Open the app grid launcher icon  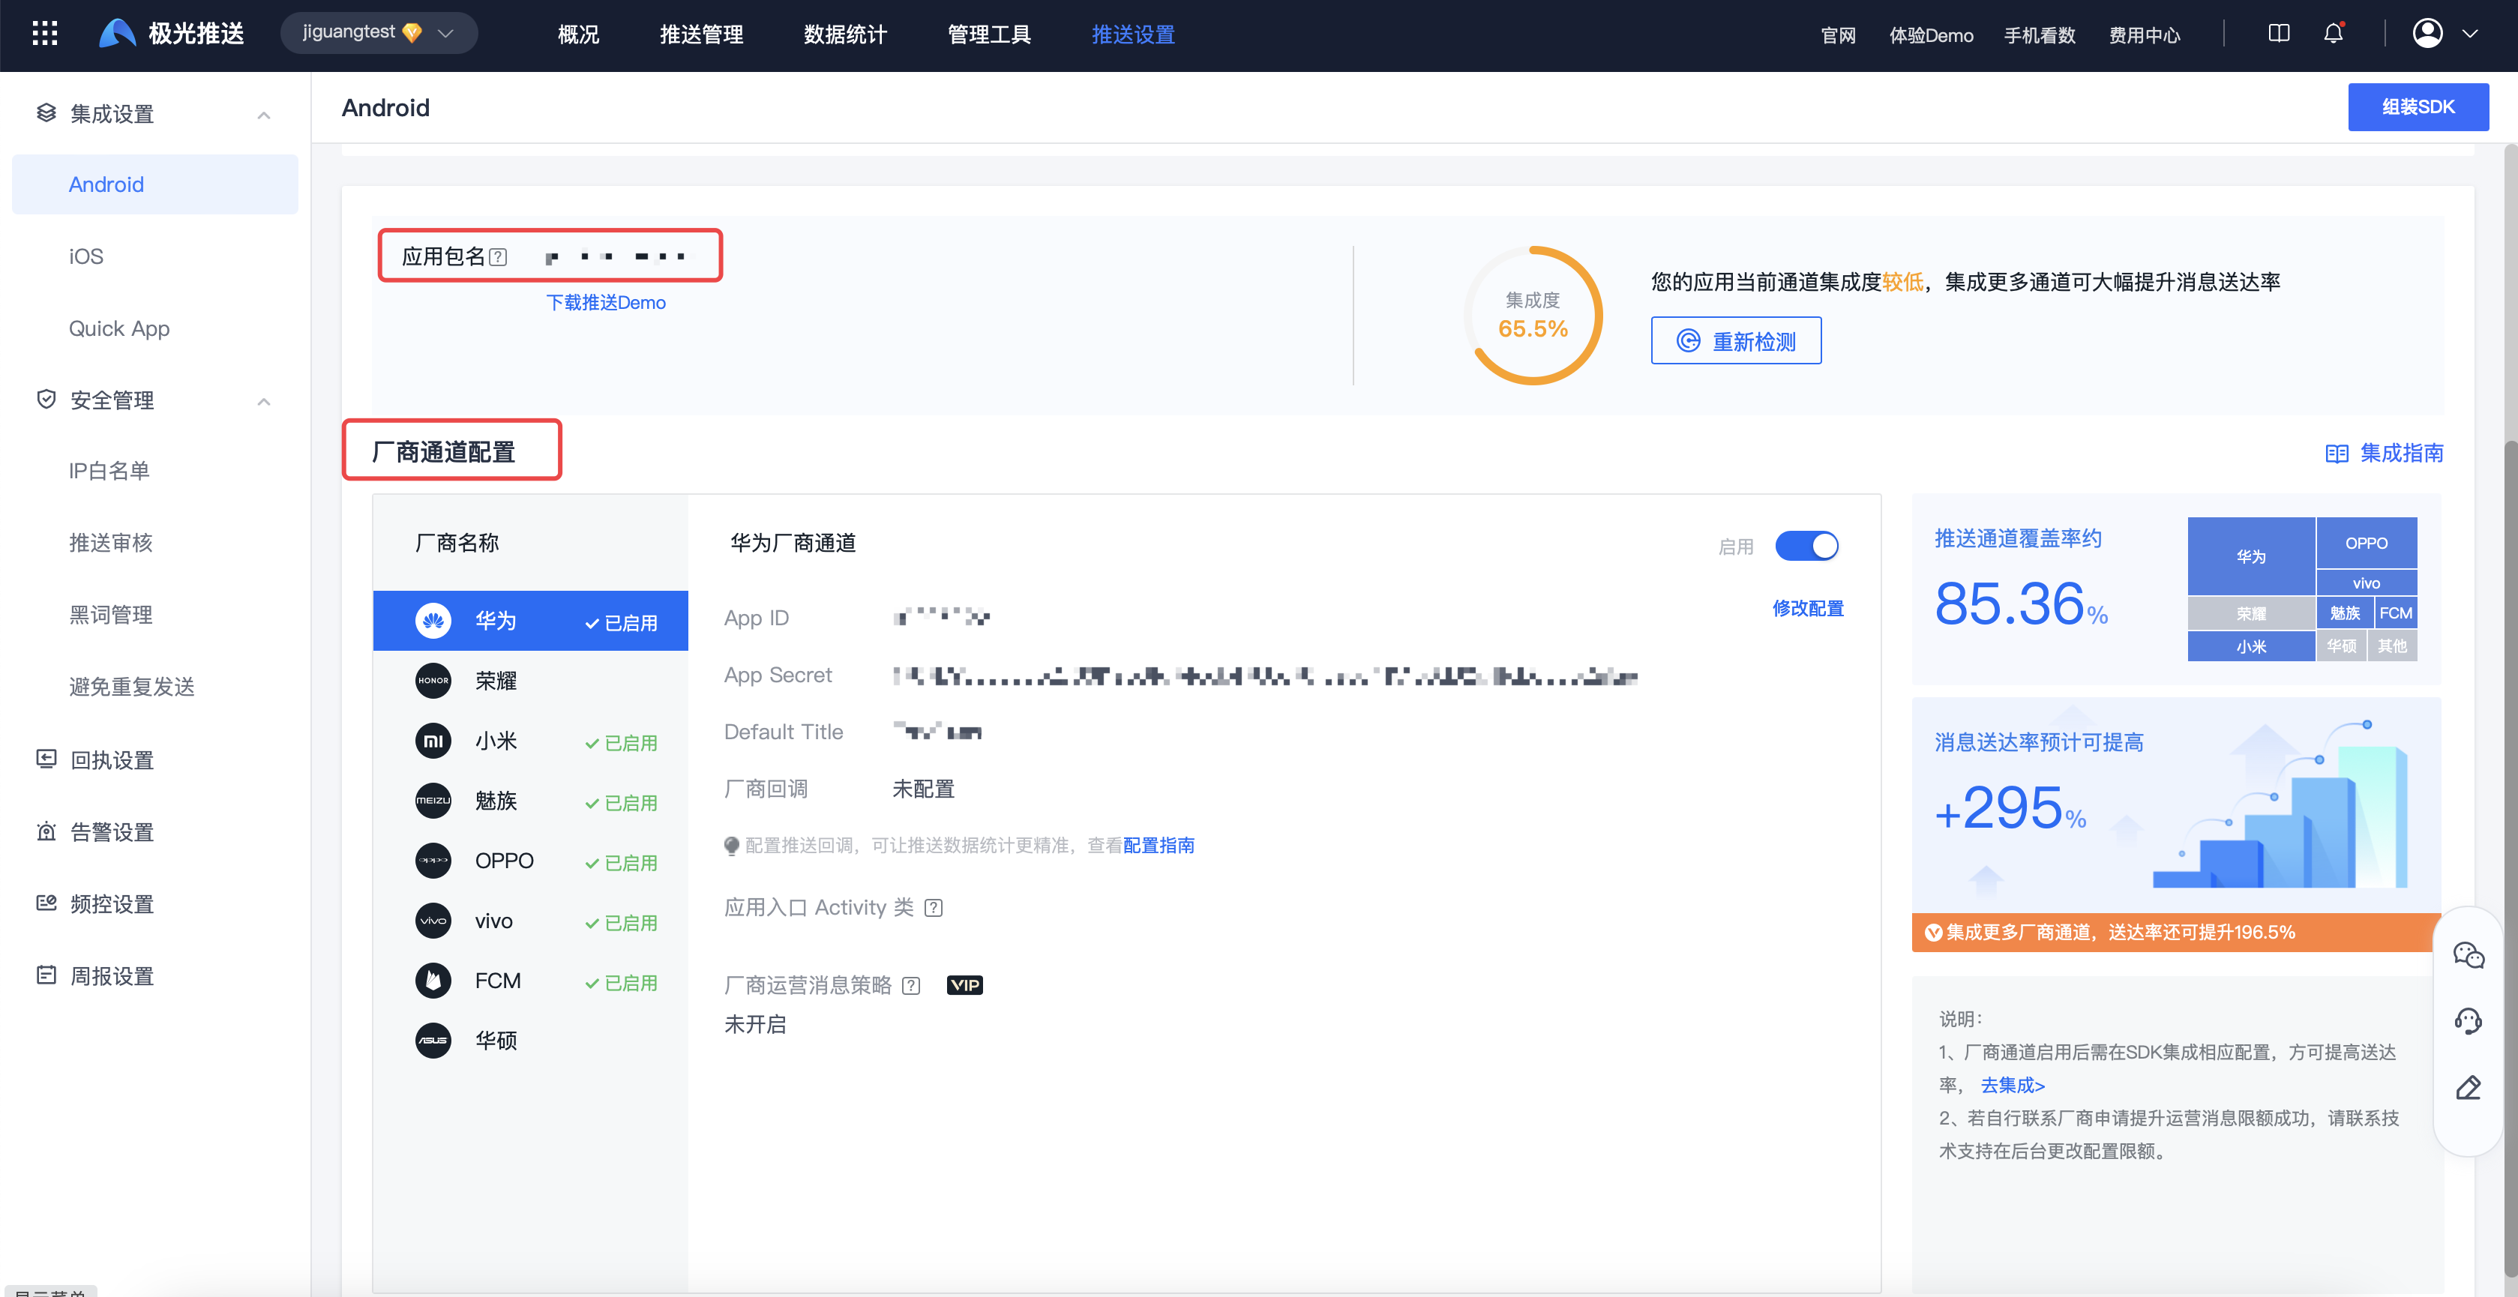tap(45, 33)
